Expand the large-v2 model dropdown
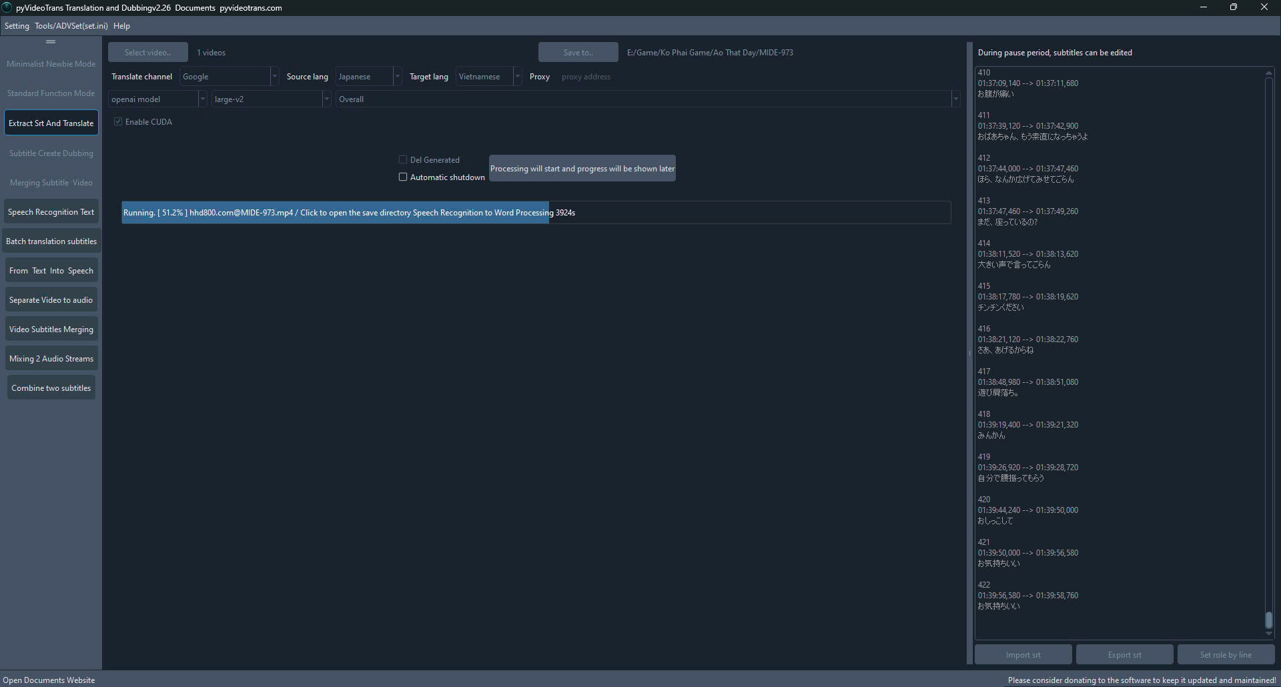 pos(271,99)
